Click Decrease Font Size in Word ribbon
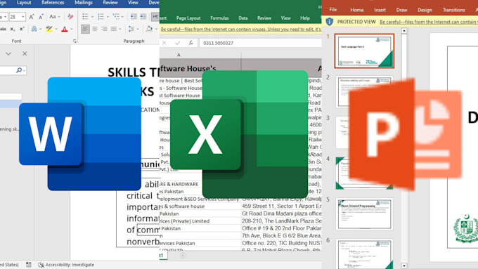Viewport: 478px width, 269px height. (41, 17)
